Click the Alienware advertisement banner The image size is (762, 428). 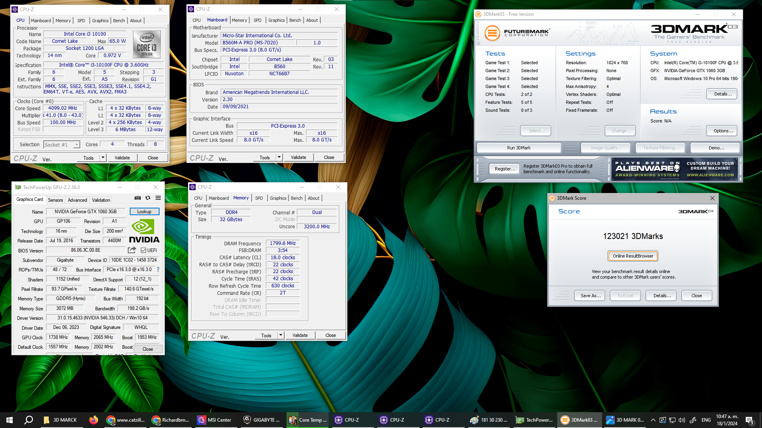point(675,169)
